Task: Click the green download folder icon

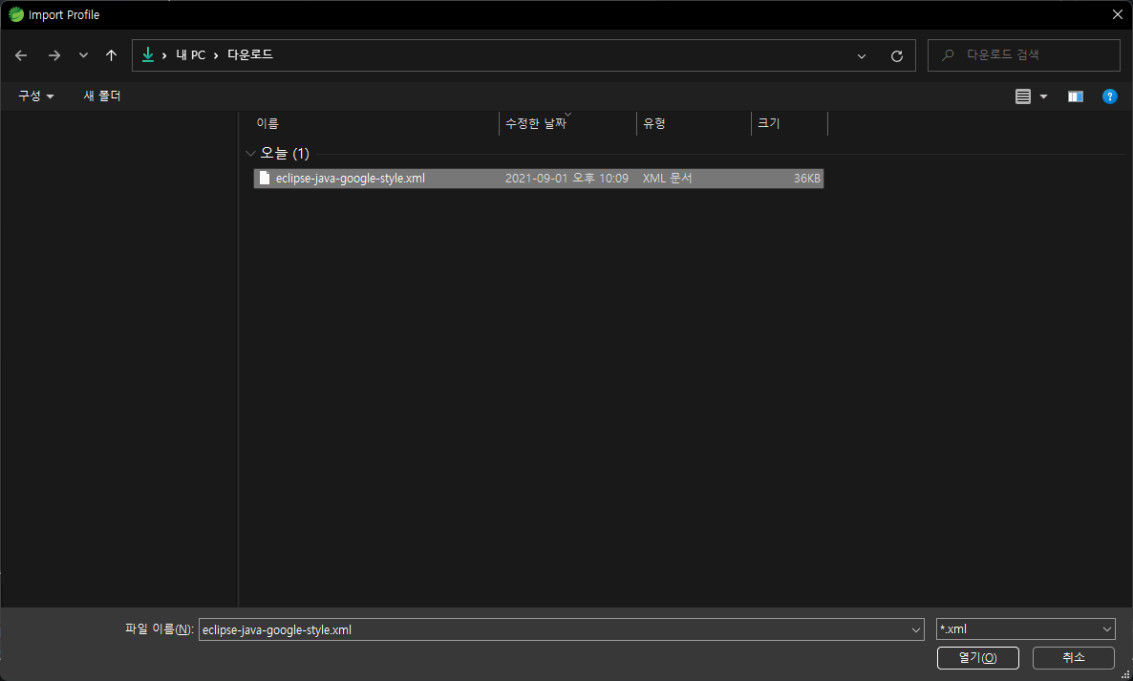Action: point(148,54)
